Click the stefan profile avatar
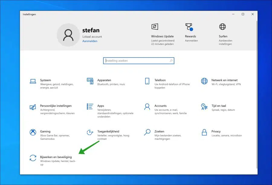 [x=68, y=35]
